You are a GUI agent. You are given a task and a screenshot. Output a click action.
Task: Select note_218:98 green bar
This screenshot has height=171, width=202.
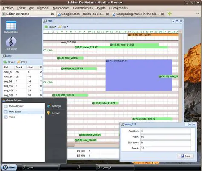[134, 45]
